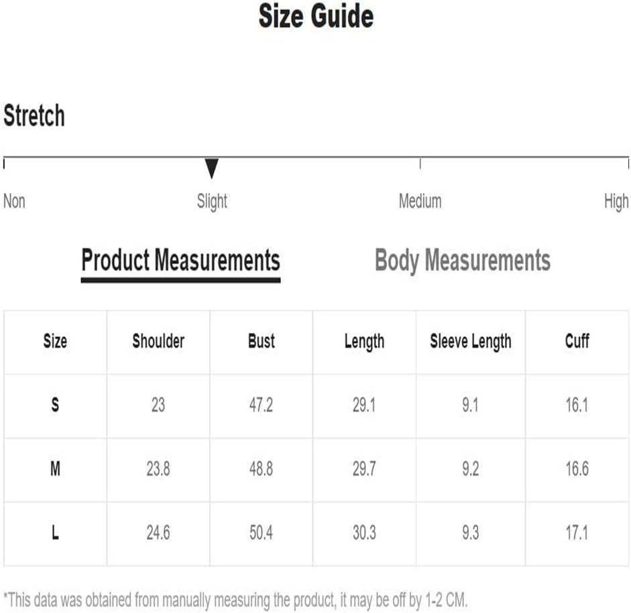Click the Bust column header
This screenshot has height=613, width=631.
tap(261, 341)
